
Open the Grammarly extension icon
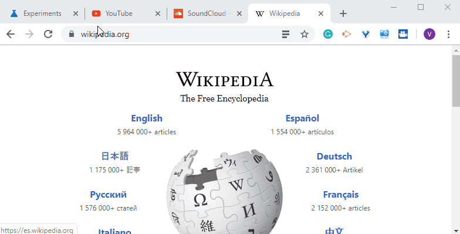[x=327, y=34]
